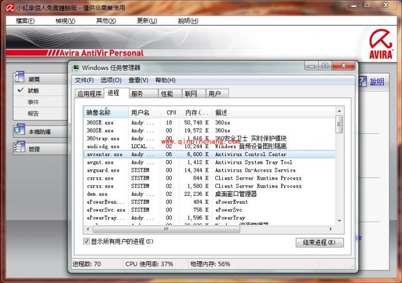Click the Task Manager title bar icon
402x283 pixels.
(x=75, y=68)
